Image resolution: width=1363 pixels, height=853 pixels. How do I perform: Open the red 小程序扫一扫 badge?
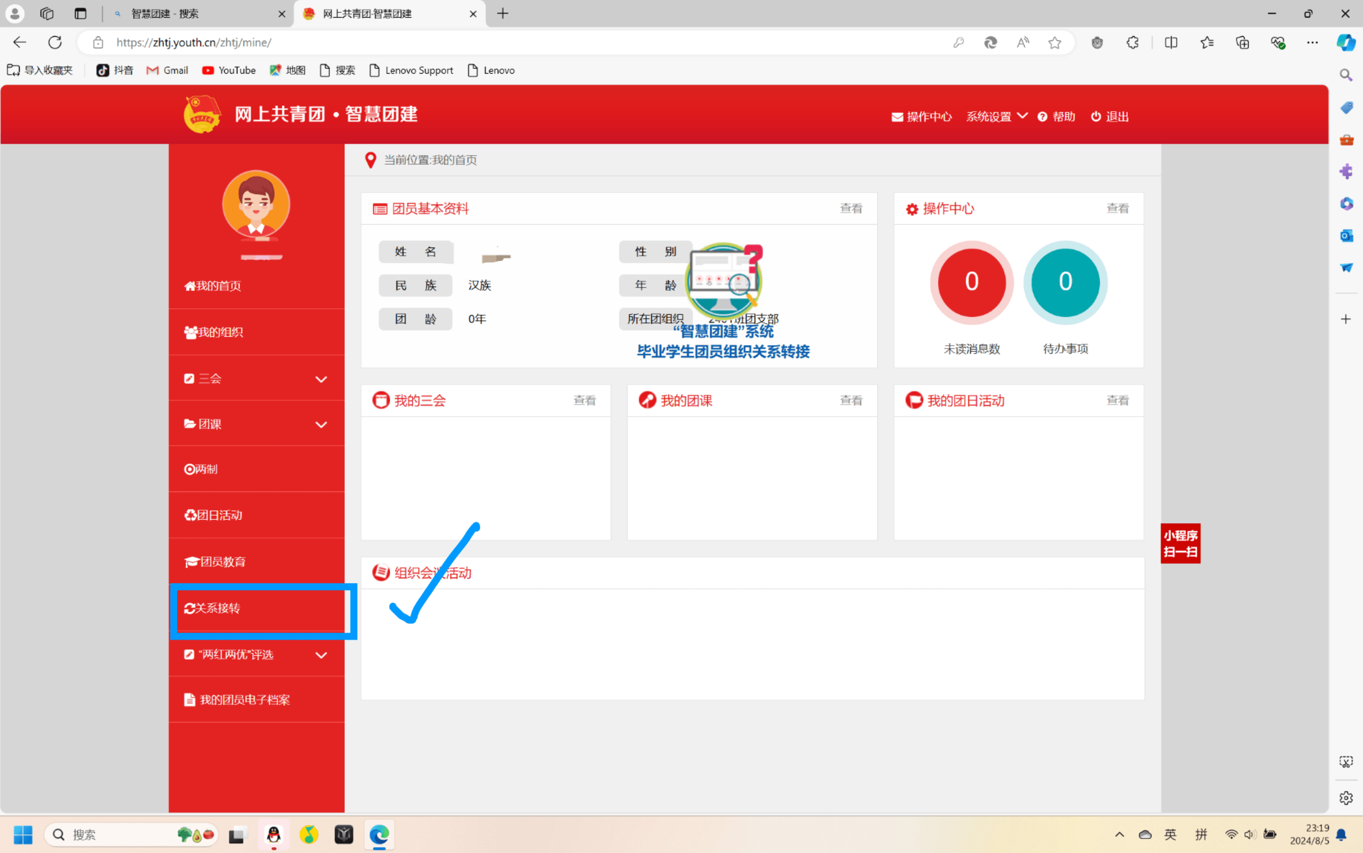(1179, 543)
